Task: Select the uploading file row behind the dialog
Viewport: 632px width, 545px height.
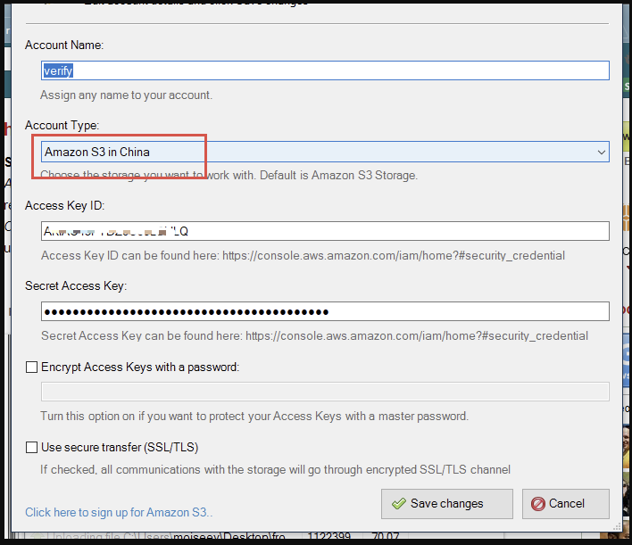Action: 223,538
